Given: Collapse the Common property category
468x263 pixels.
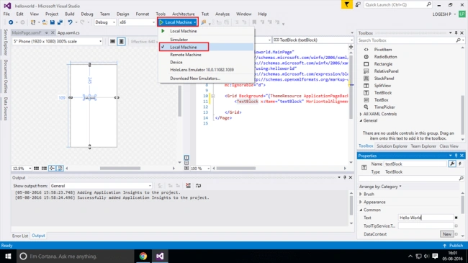Looking at the screenshot, I should [x=361, y=210].
